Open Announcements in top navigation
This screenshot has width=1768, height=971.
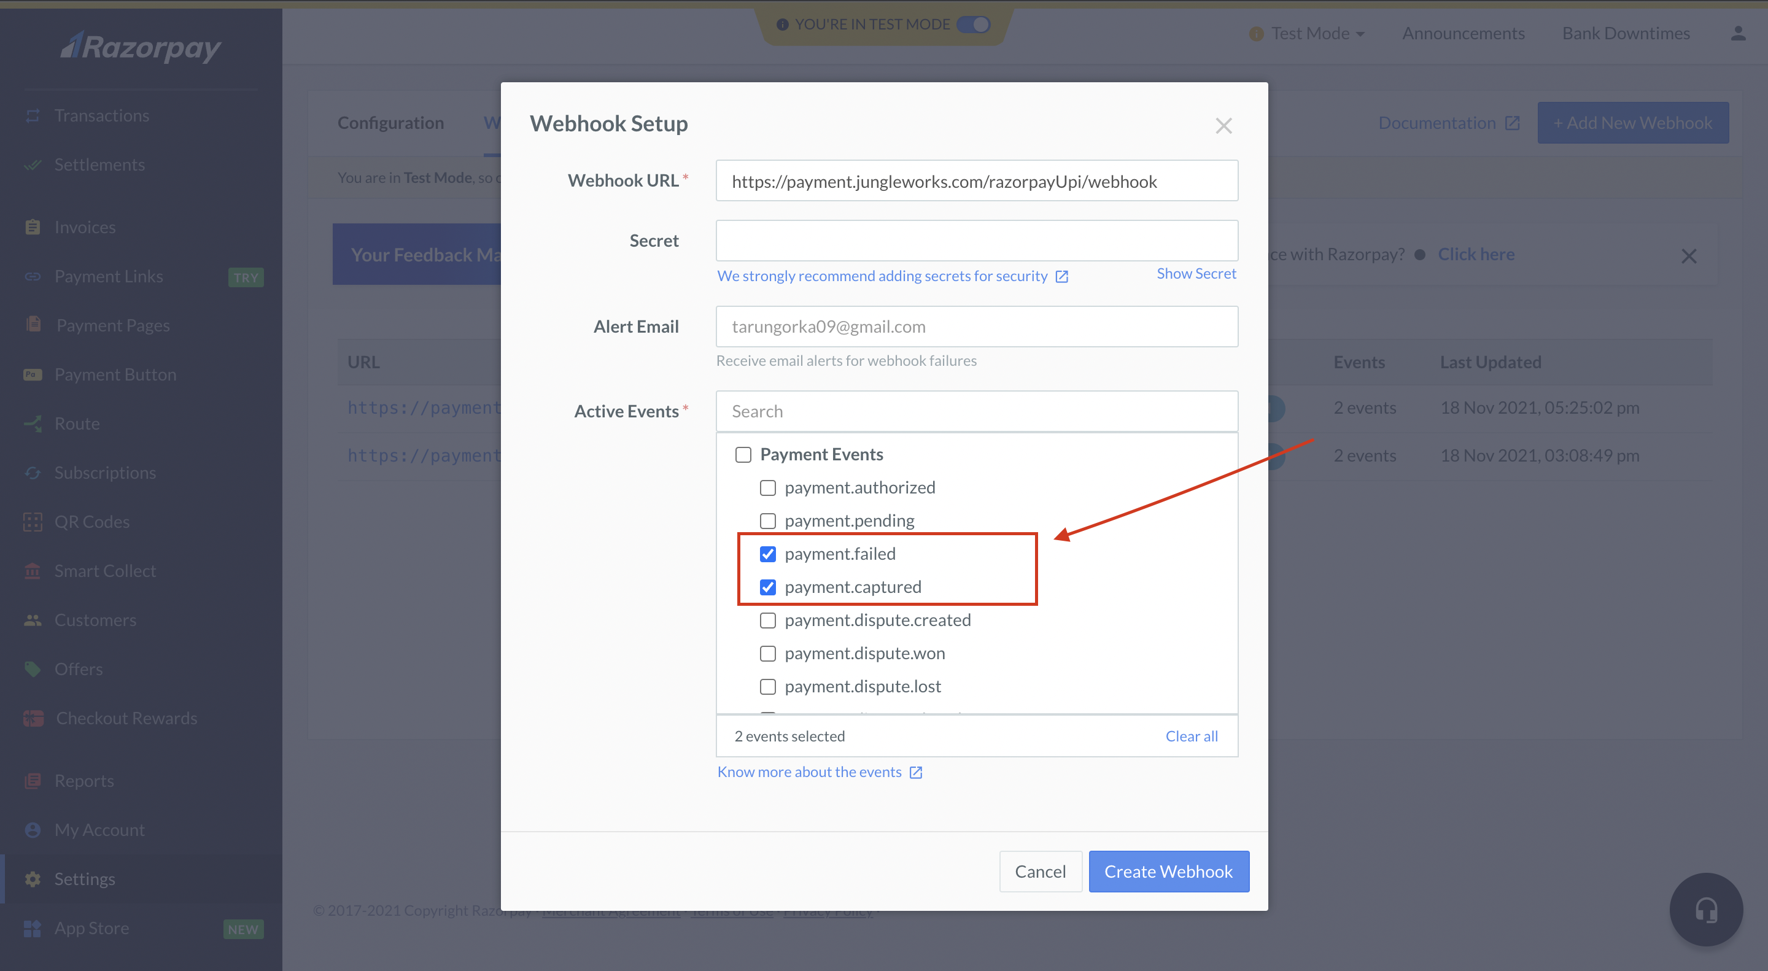(1464, 33)
